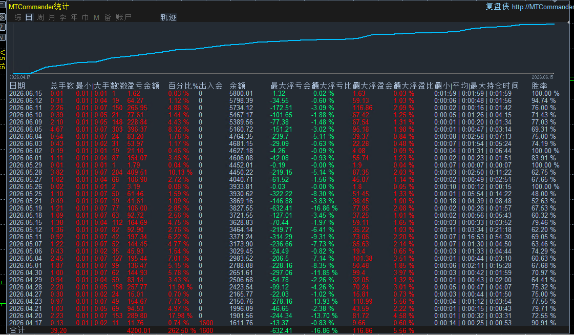Open the 周 weekly statistics tab
The height and width of the screenshot is (335, 574).
(40, 17)
